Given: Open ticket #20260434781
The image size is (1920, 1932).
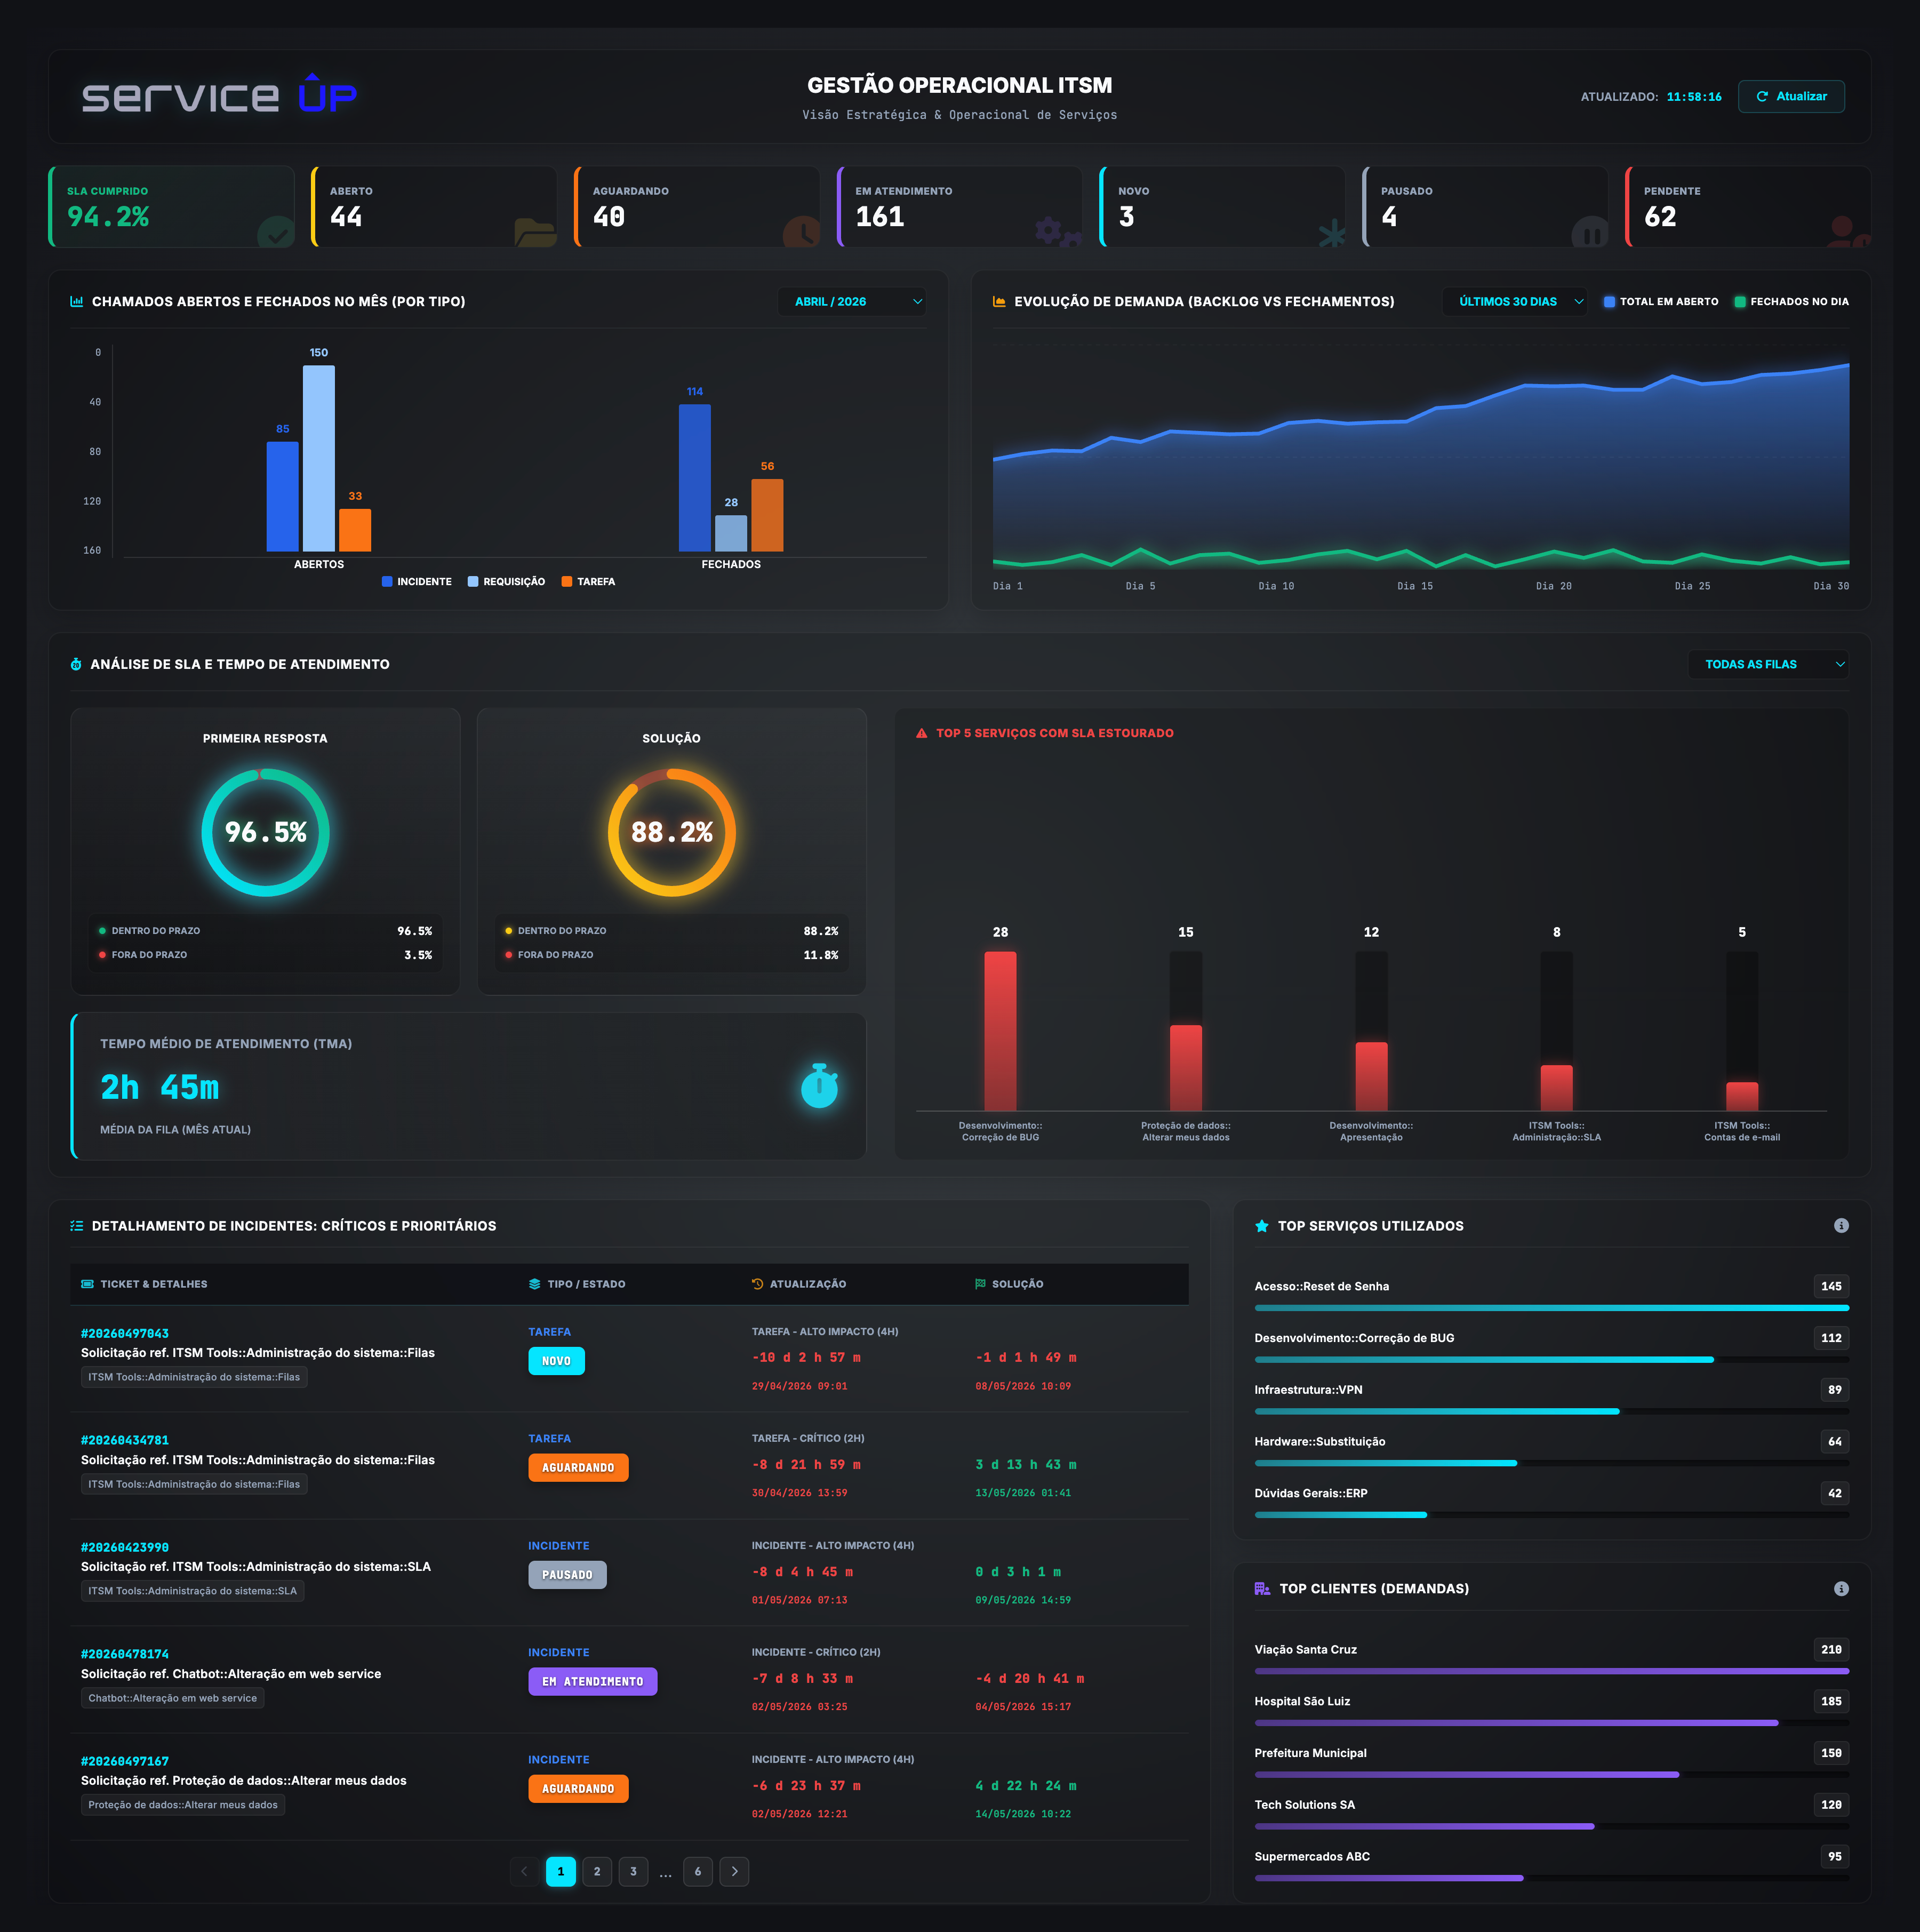Looking at the screenshot, I should click(x=125, y=1441).
